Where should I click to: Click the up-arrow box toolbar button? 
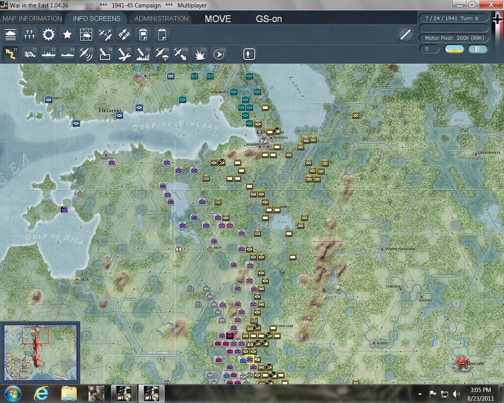click(249, 54)
